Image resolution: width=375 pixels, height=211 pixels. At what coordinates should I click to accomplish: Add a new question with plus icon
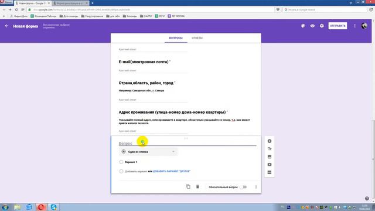click(270, 141)
